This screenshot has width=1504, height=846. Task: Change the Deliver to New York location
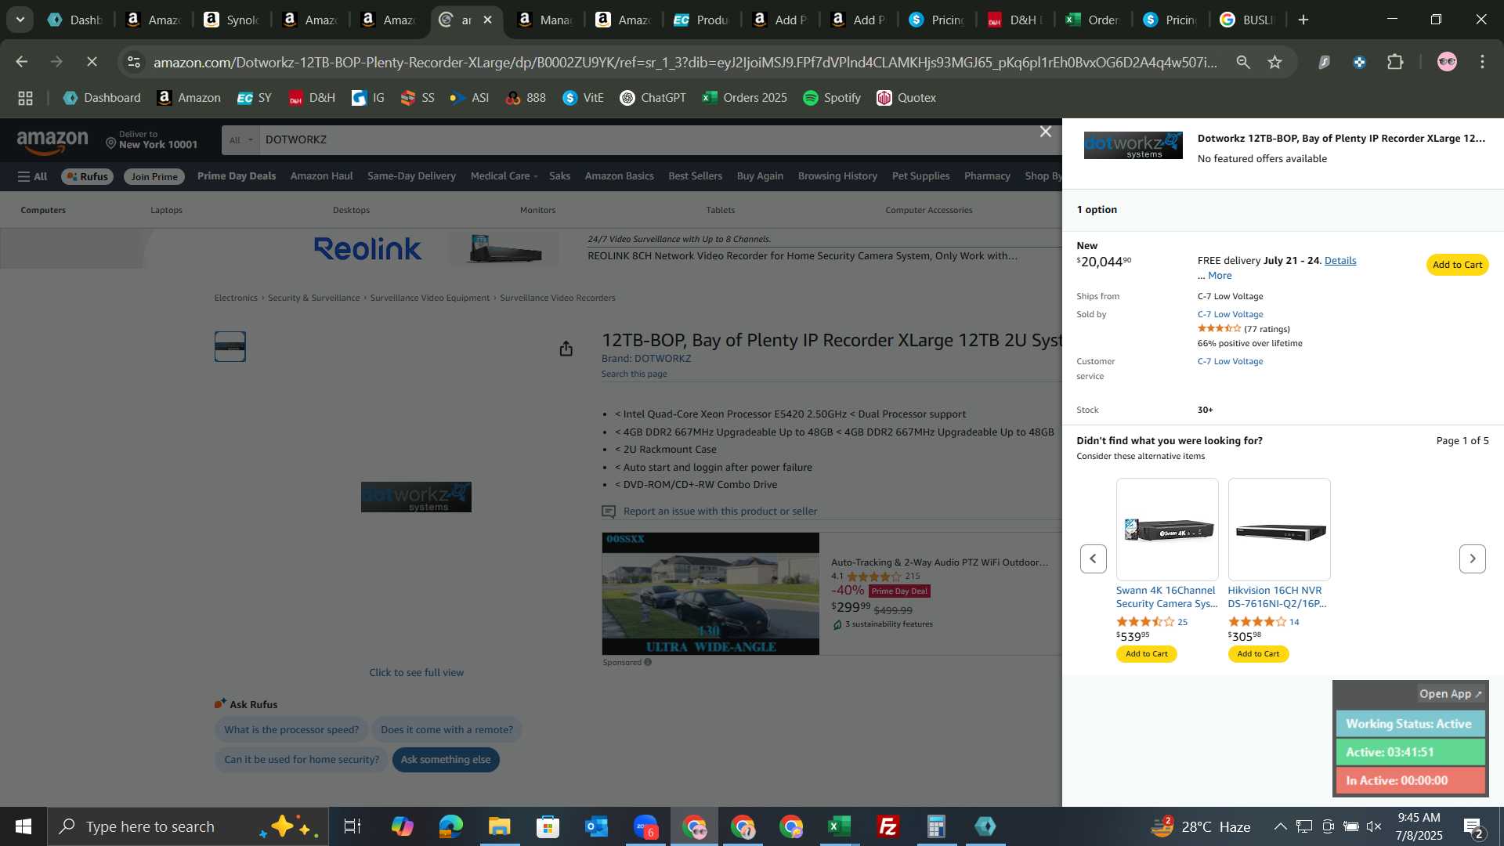pos(152,140)
